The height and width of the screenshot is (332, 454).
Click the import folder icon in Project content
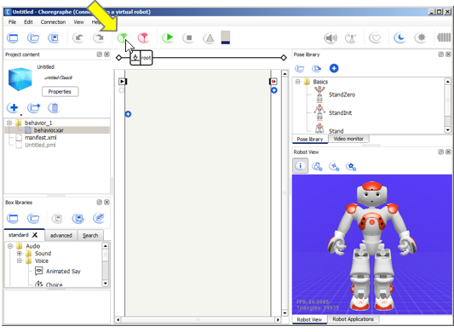pos(33,108)
